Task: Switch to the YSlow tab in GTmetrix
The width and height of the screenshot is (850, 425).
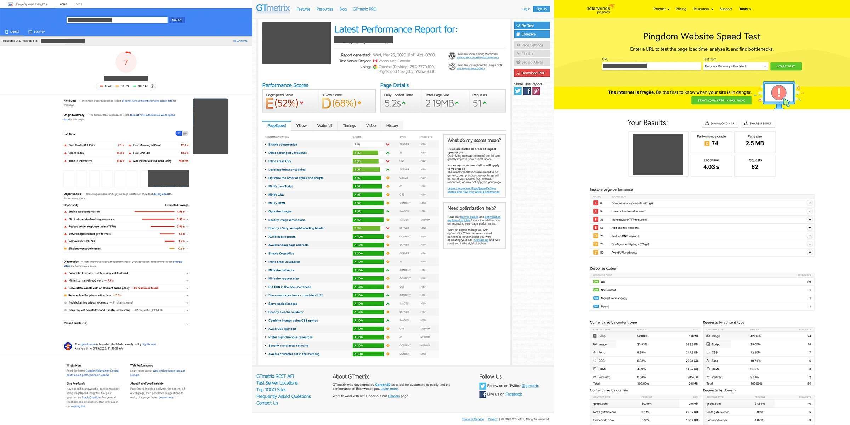Action: (x=301, y=126)
